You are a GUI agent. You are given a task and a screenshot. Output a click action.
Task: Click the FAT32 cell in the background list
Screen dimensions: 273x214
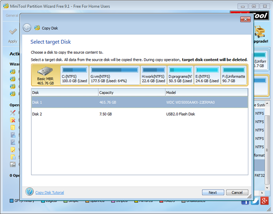259,175
